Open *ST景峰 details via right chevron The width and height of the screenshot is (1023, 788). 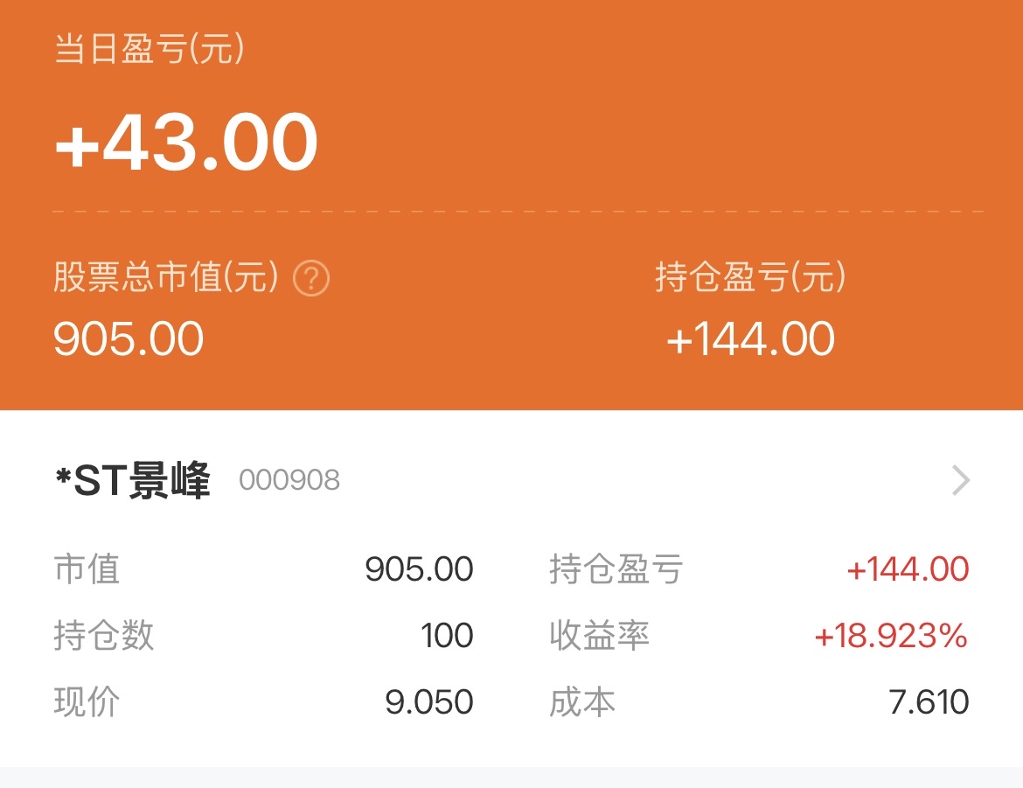click(x=961, y=480)
